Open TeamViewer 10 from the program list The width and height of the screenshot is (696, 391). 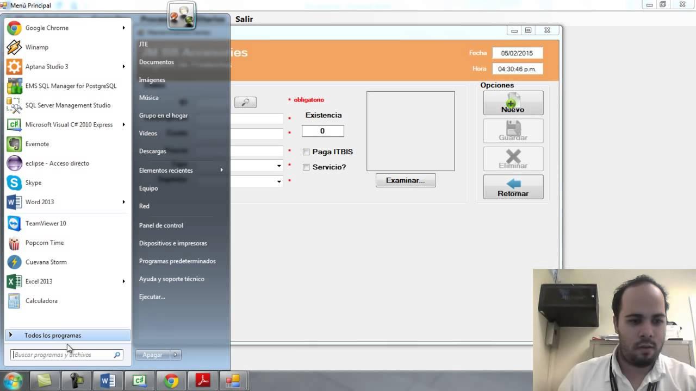coord(45,223)
